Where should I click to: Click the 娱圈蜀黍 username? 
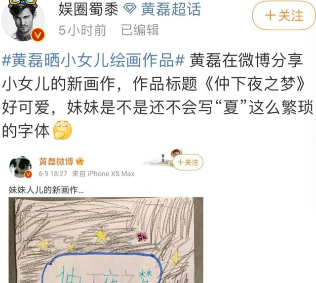point(88,9)
